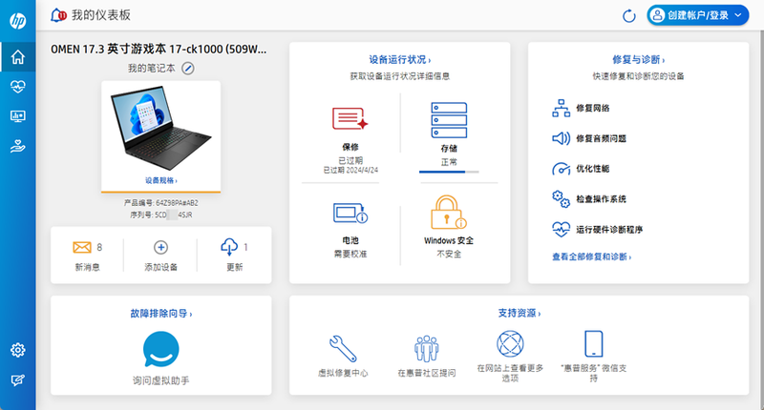Open the 设备规格 link
Image resolution: width=764 pixels, height=410 pixels.
pos(160,180)
